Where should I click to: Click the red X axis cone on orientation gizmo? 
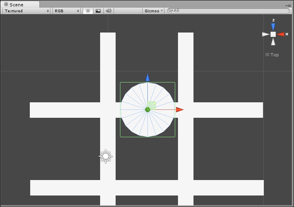[280, 34]
